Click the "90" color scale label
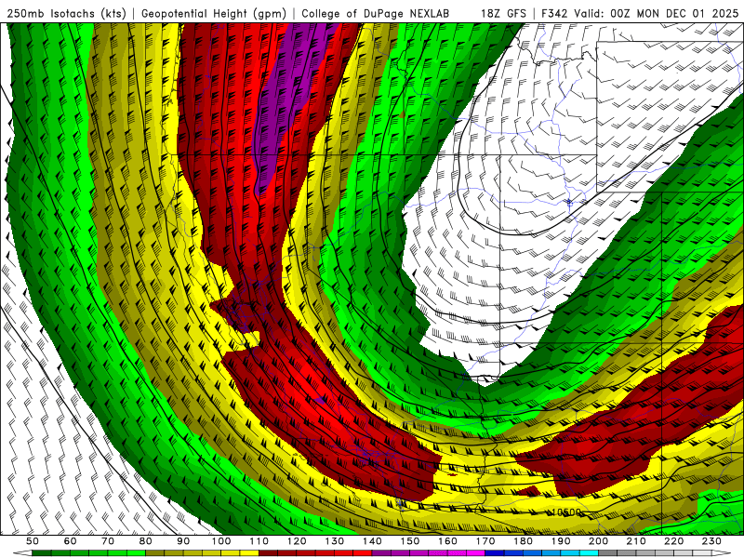This screenshot has height=558, width=744. coord(183,541)
